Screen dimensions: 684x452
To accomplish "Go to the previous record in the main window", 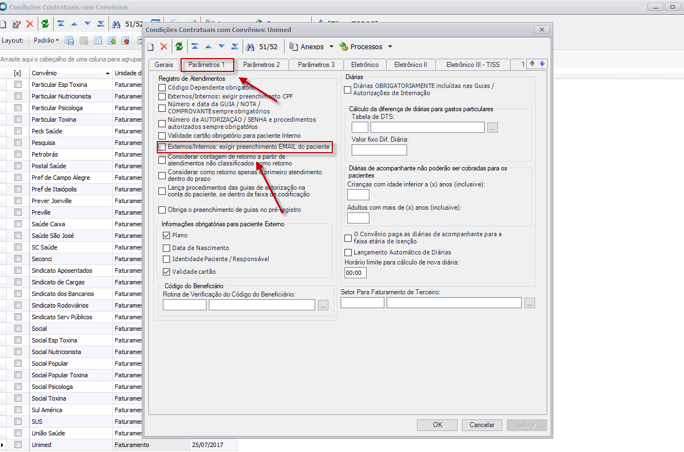I will (x=74, y=24).
